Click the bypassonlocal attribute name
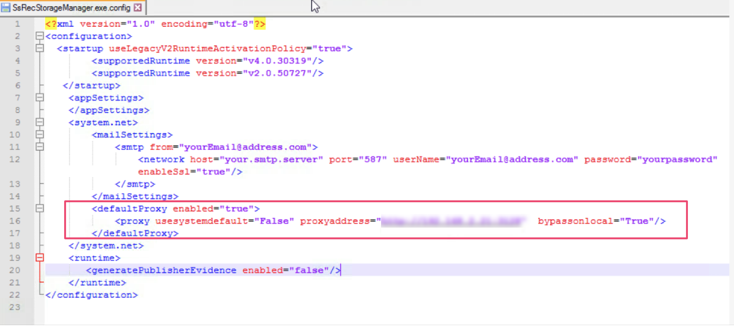 coord(576,221)
